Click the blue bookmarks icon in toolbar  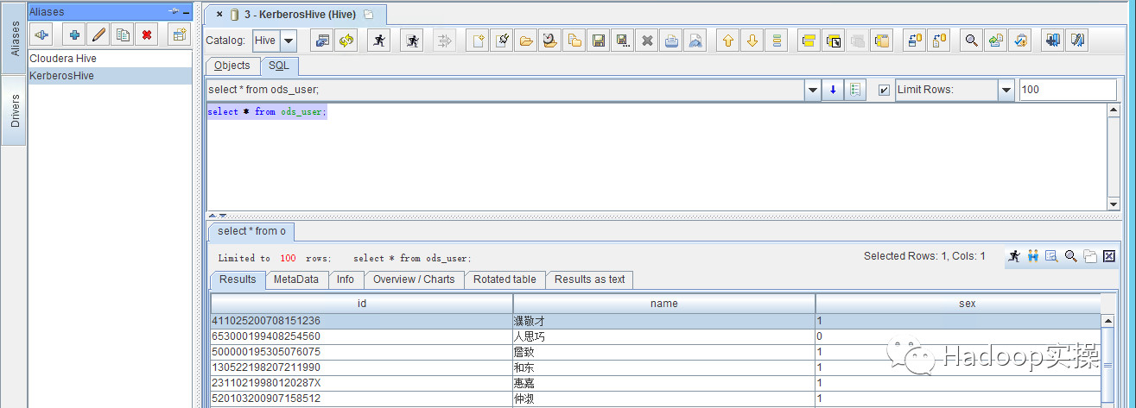1052,41
